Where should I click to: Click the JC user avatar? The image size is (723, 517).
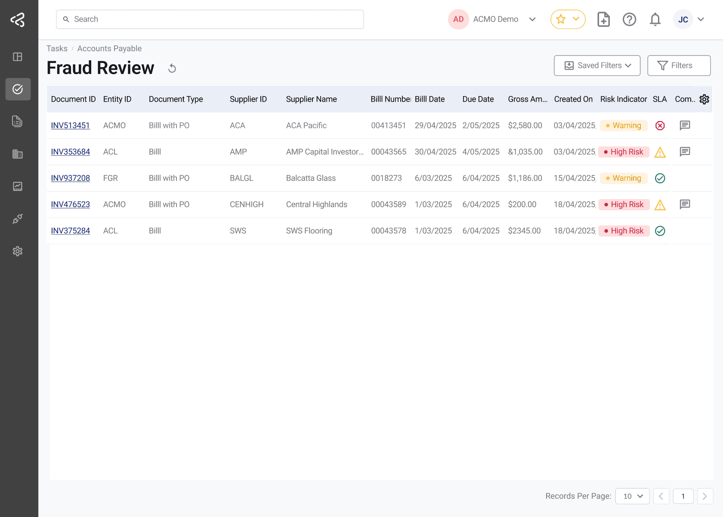683,19
